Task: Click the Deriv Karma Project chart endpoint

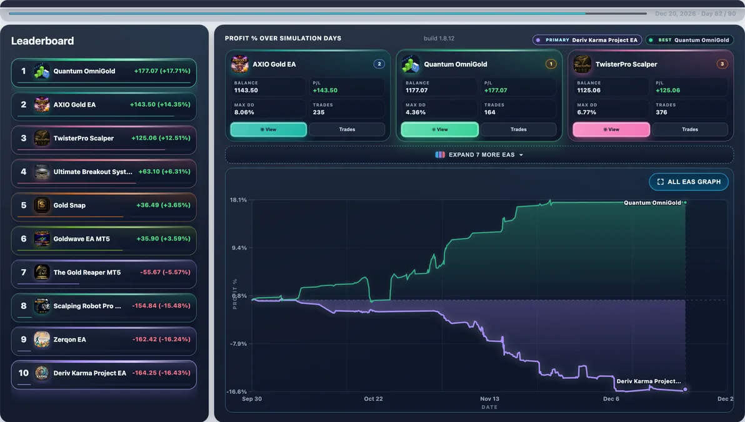Action: pyautogui.click(x=685, y=390)
